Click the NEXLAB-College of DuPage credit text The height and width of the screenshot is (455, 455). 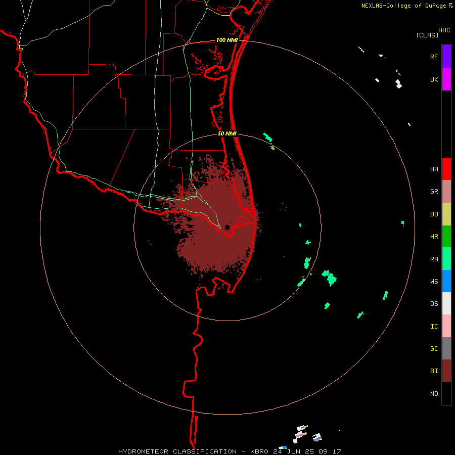pyautogui.click(x=403, y=6)
